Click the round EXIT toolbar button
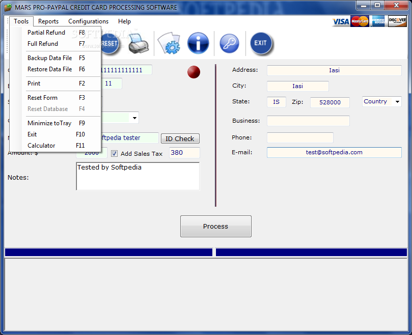 coord(261,43)
